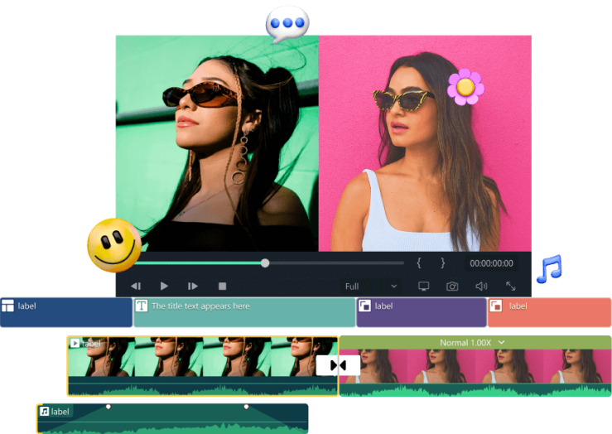The height and width of the screenshot is (434, 612).
Task: Select the green-background video clip on timeline
Action: 203,366
